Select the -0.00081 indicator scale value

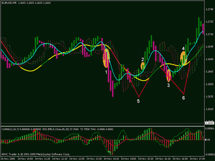coord(210,154)
